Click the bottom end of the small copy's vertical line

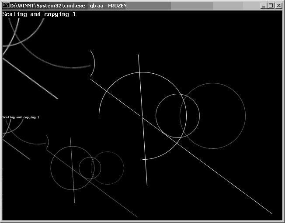click(74, 202)
